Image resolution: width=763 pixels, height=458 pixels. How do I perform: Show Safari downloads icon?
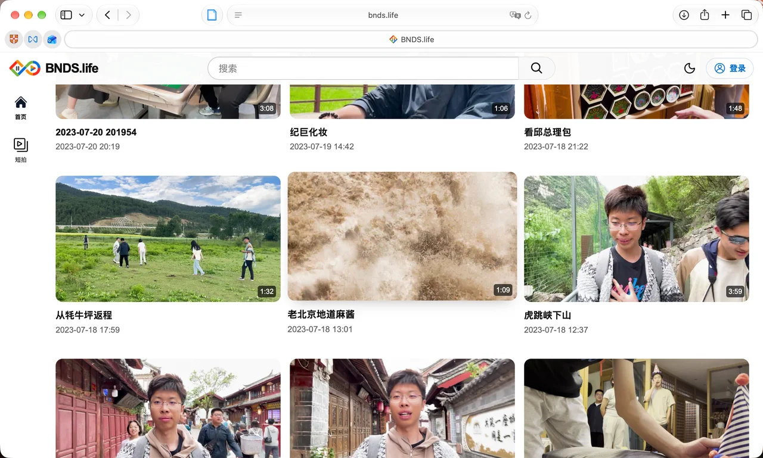tap(684, 15)
